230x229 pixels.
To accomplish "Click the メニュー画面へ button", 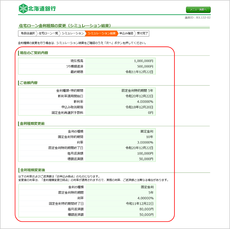I will pos(198,10).
